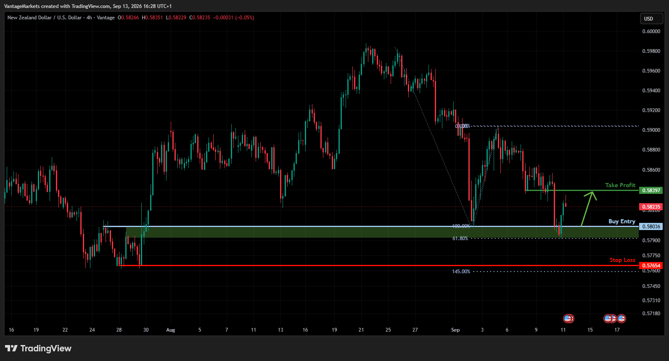Open the US economic event icon after 17
The height and width of the screenshot is (361, 669).
[621, 319]
